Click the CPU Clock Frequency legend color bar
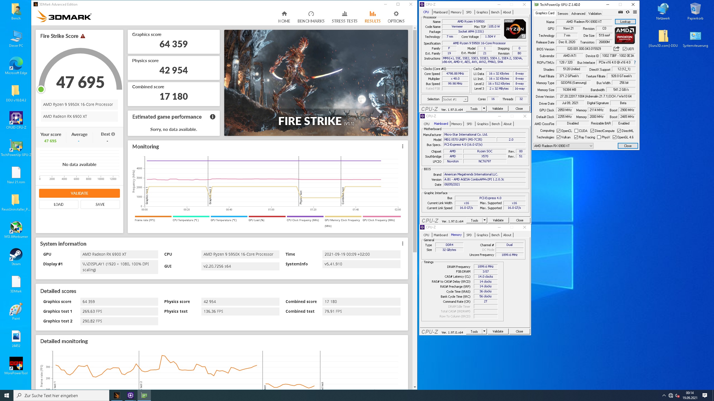 pyautogui.click(x=305, y=216)
